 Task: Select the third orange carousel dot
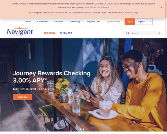tap(87, 129)
